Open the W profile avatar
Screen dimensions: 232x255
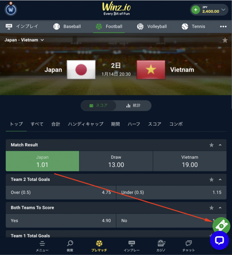pos(11,10)
